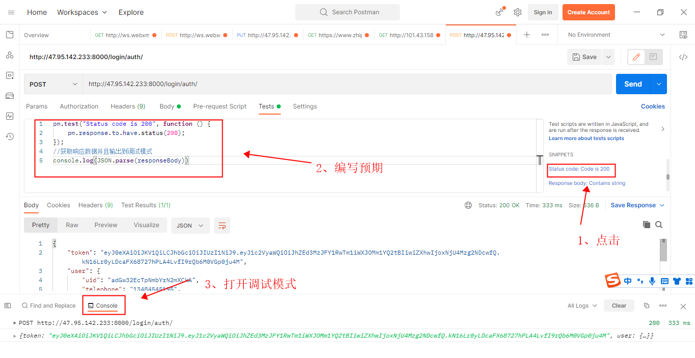Open the All Logs filter dropdown

pos(582,306)
